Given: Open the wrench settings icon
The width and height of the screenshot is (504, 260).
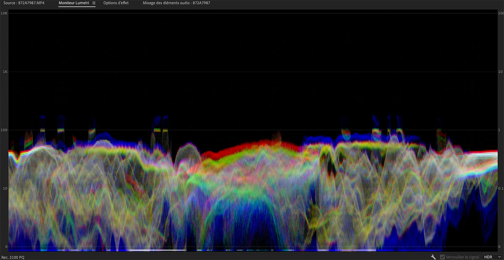Looking at the screenshot, I should pyautogui.click(x=433, y=257).
